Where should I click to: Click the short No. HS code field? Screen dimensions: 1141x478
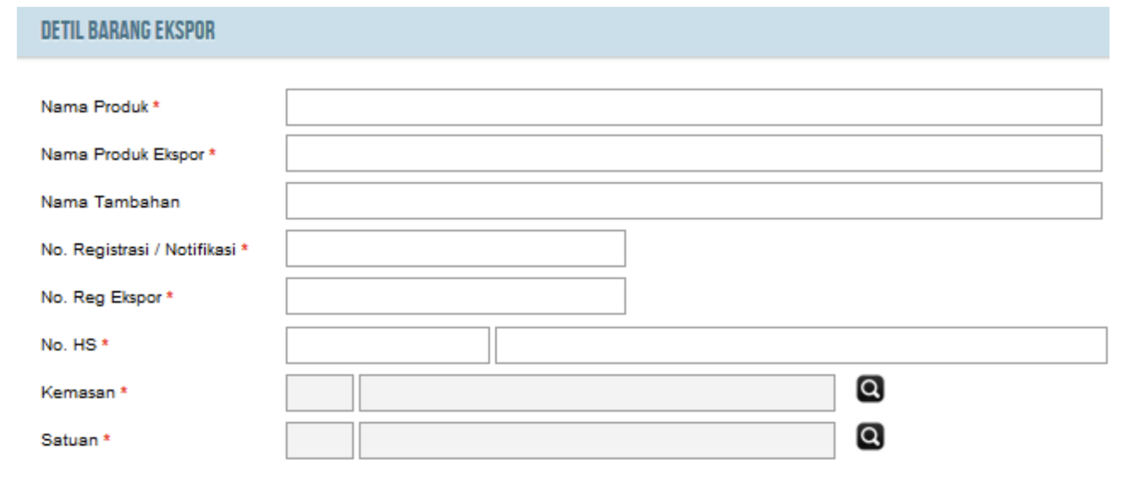click(x=387, y=345)
